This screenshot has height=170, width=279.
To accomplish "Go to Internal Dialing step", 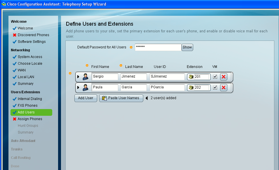I will (30, 99).
